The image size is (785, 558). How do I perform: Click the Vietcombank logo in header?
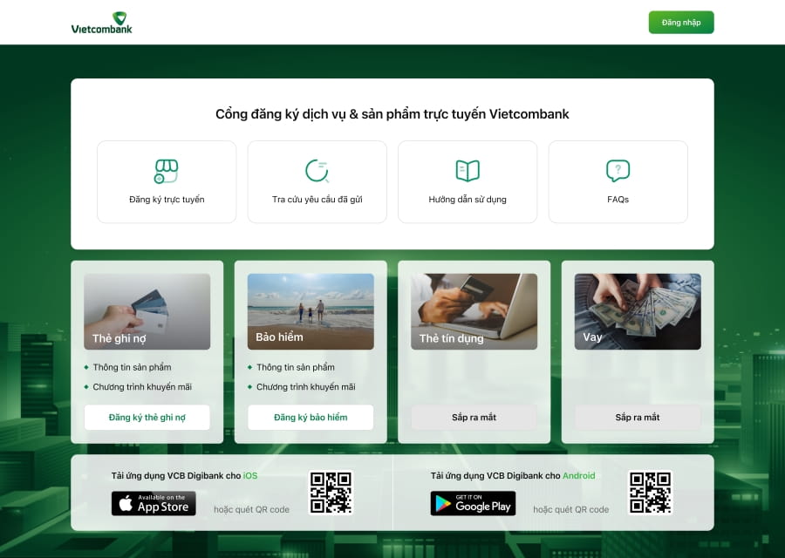click(x=101, y=23)
